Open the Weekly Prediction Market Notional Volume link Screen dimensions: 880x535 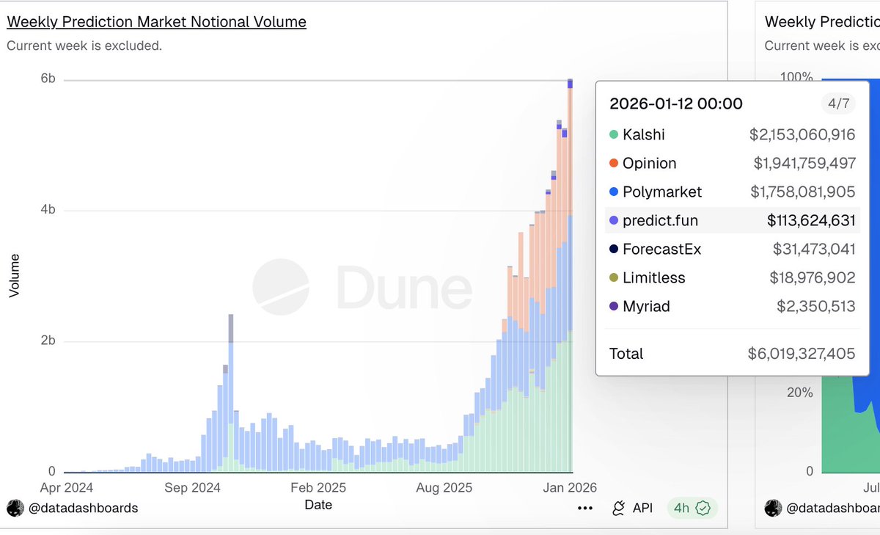pos(156,21)
